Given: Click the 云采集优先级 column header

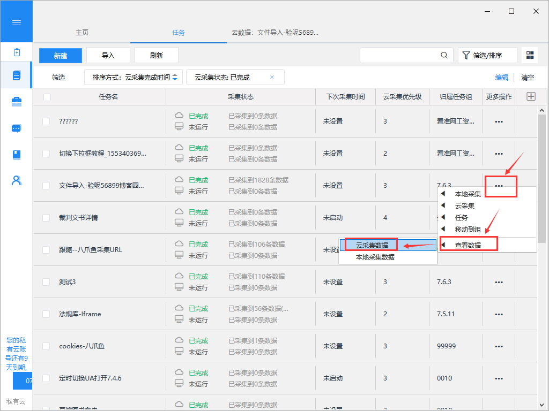Looking at the screenshot, I should (402, 97).
